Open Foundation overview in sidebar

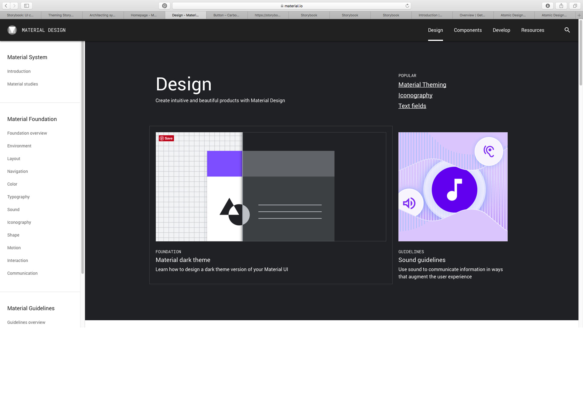[x=27, y=133]
